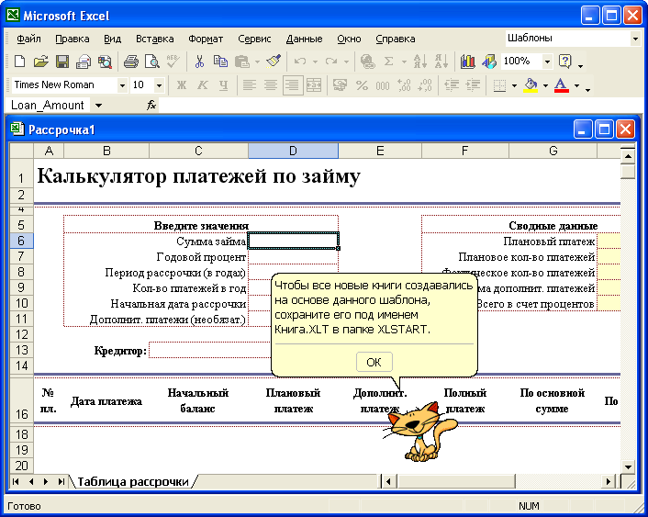Insert hyperlink with globe icon

tap(367, 62)
